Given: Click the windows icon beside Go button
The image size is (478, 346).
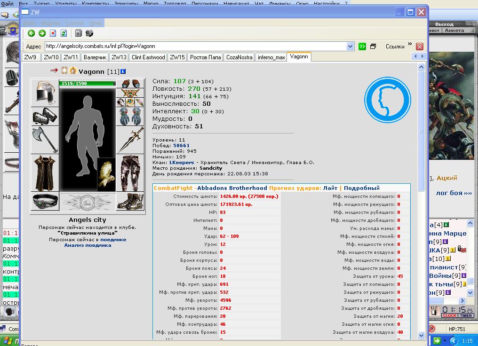Looking at the screenshot, I should 373,46.
